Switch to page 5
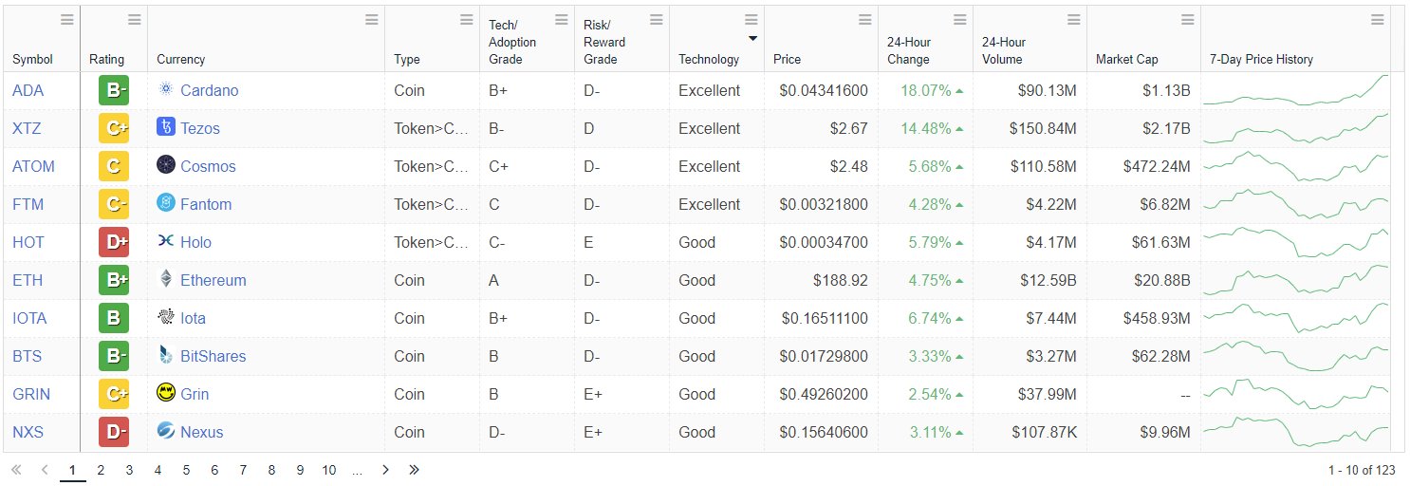The width and height of the screenshot is (1410, 486). [186, 469]
